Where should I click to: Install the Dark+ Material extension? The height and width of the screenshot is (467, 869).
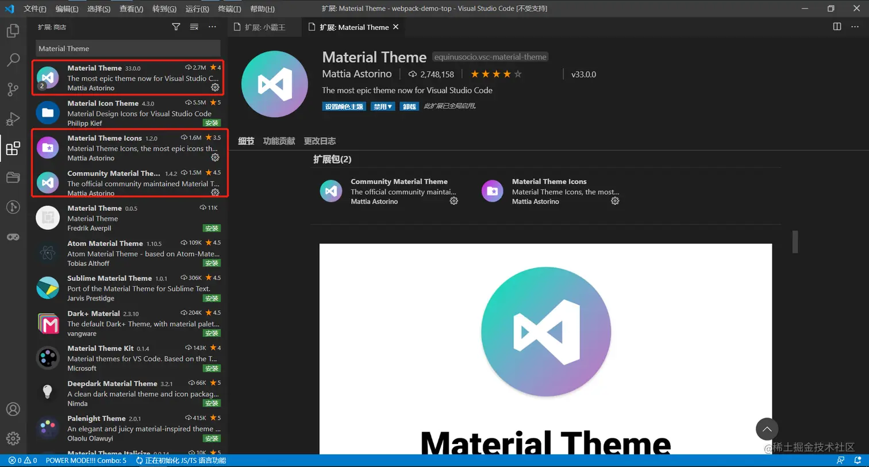tap(212, 333)
